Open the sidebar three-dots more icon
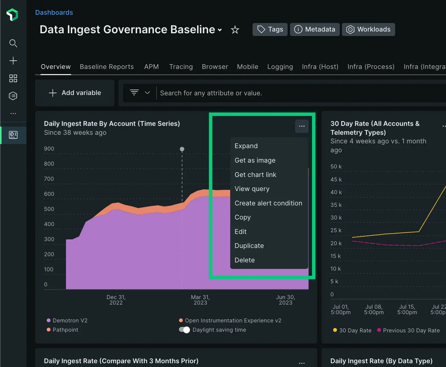 [13, 114]
